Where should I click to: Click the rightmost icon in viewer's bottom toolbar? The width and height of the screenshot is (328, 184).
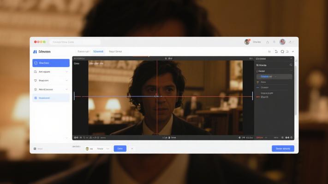tap(292, 138)
